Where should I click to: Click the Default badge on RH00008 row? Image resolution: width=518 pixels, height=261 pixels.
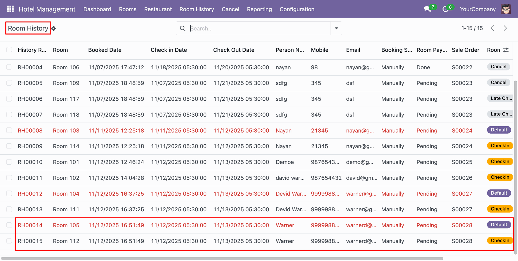499,130
